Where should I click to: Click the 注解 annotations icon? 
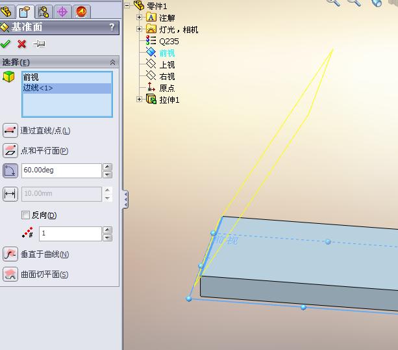[151, 18]
